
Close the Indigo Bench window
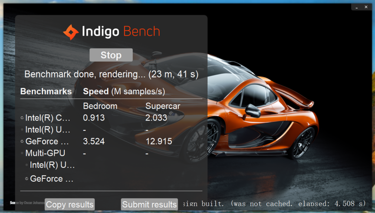point(366,7)
